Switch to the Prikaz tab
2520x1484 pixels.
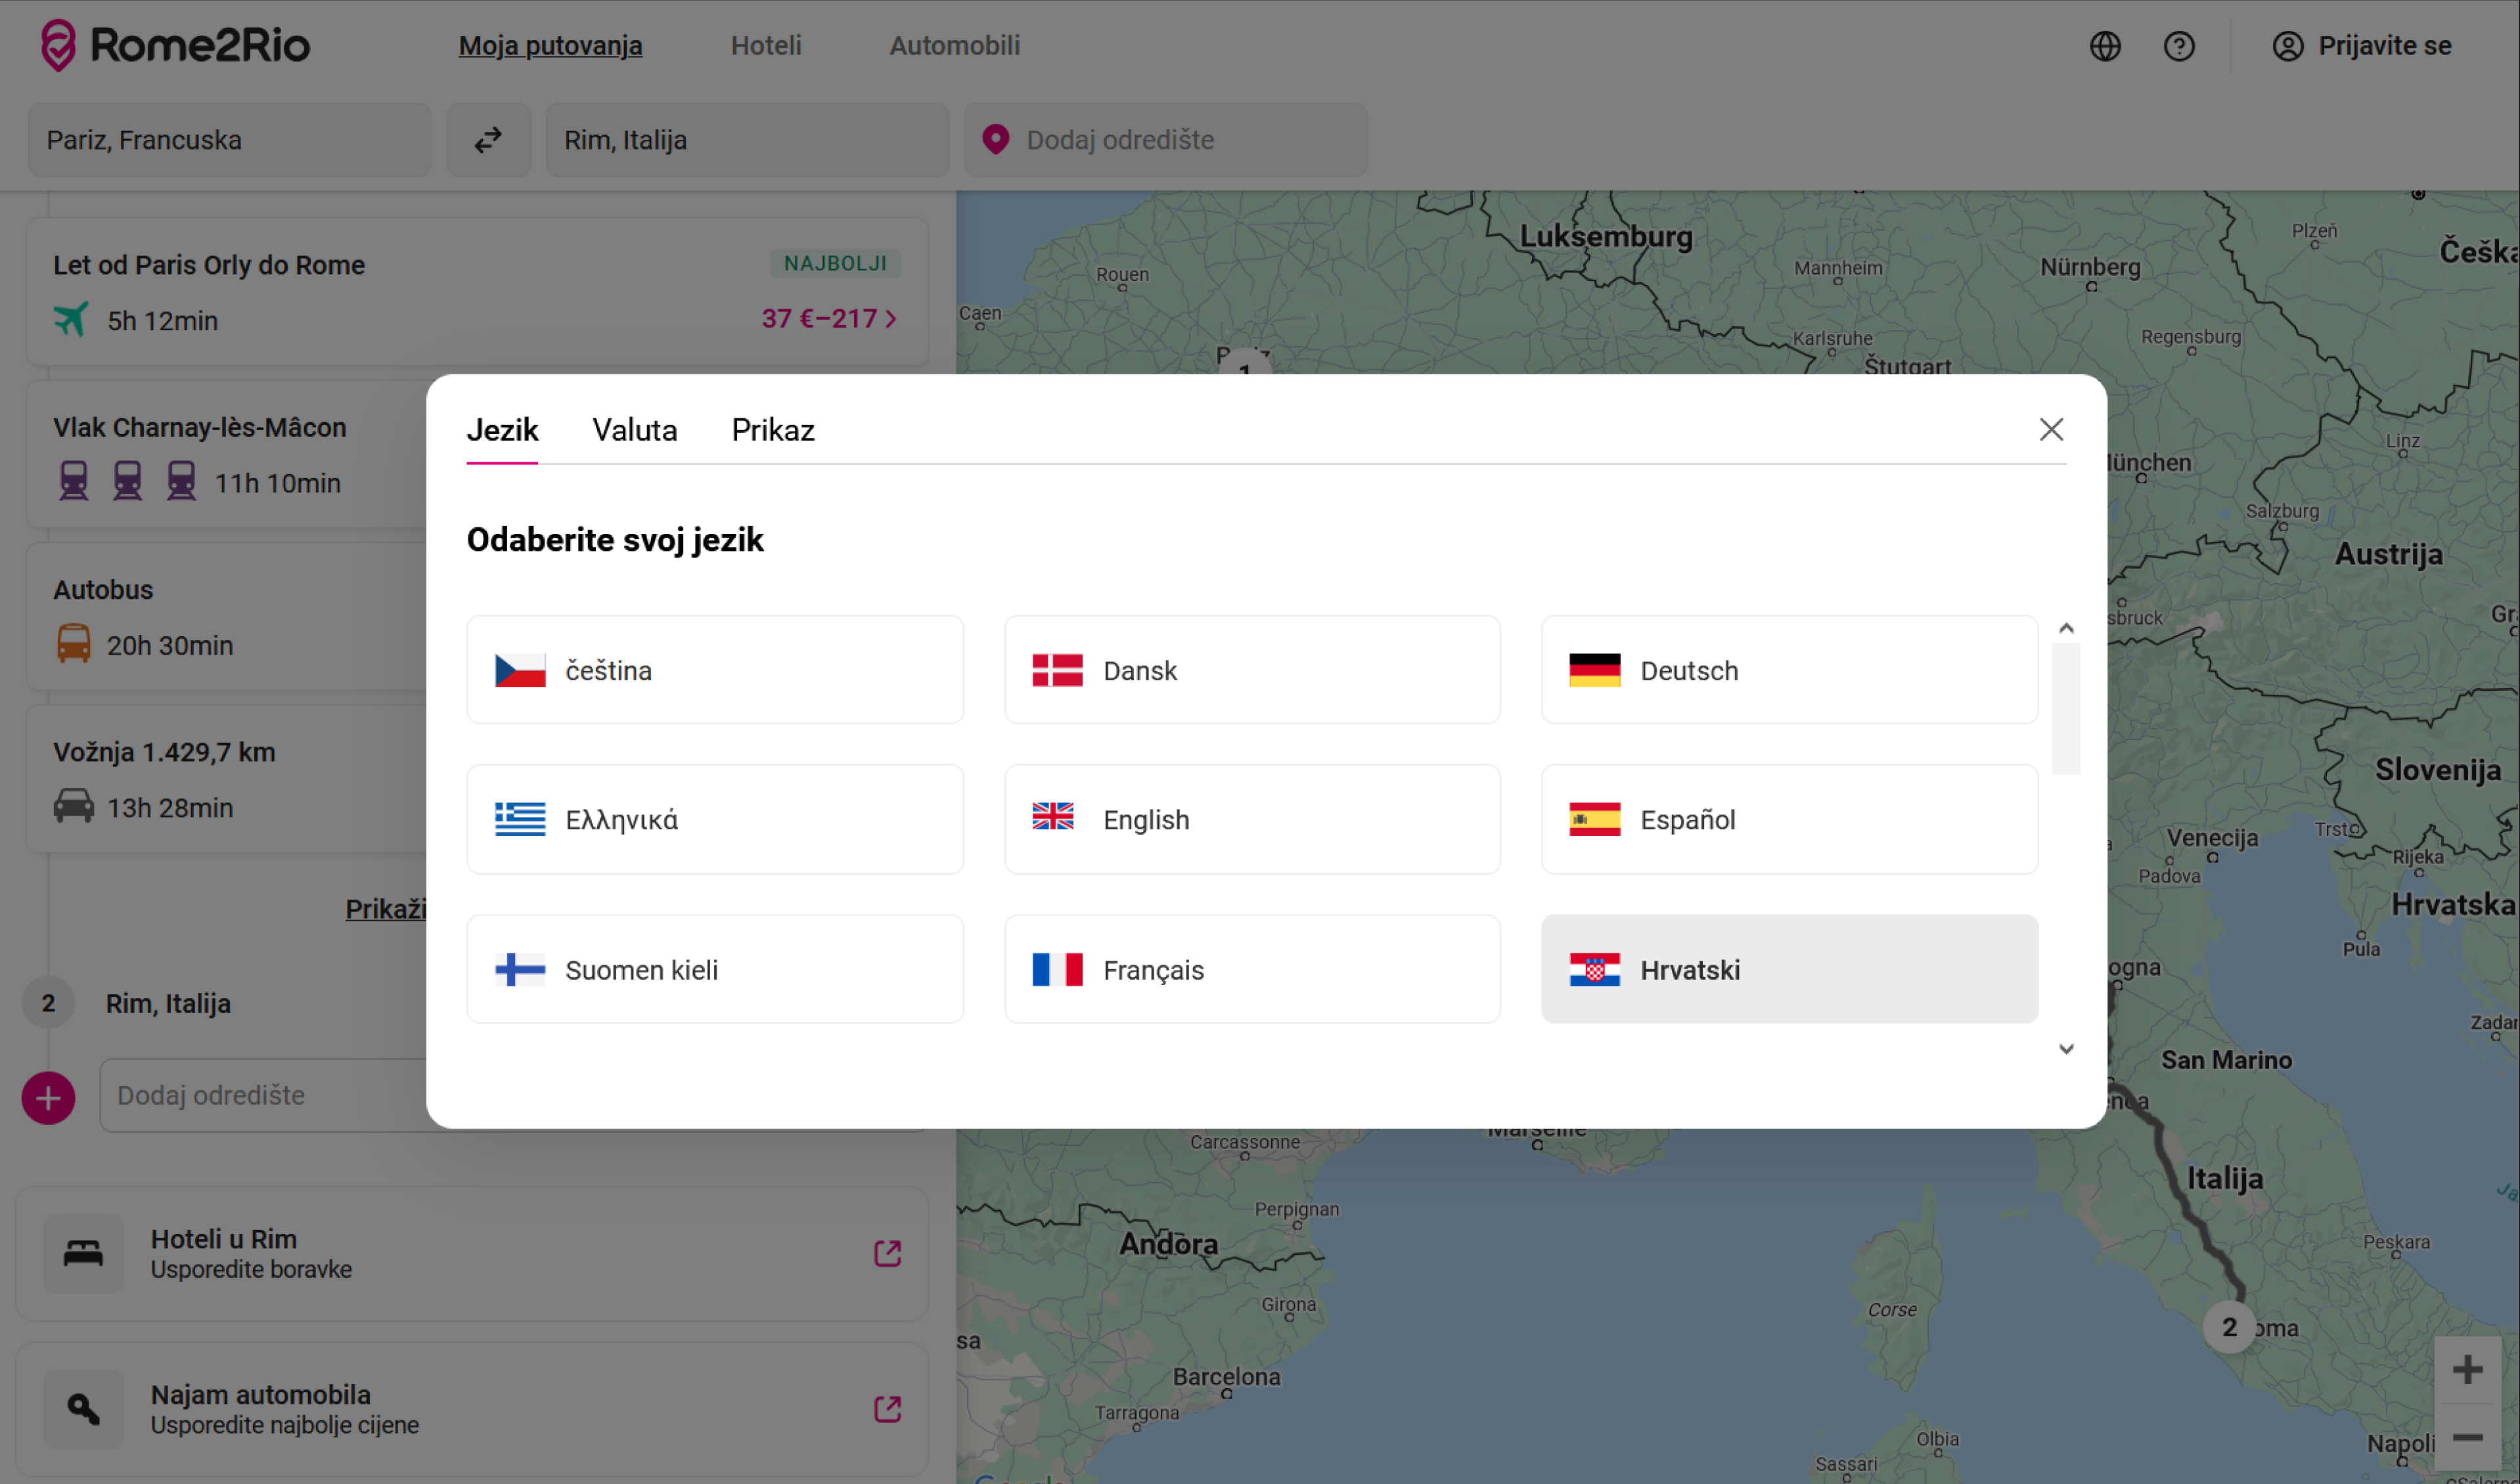click(773, 430)
